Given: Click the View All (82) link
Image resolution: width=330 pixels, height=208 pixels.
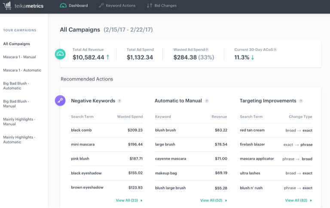Looking at the screenshot, I should (x=299, y=200).
